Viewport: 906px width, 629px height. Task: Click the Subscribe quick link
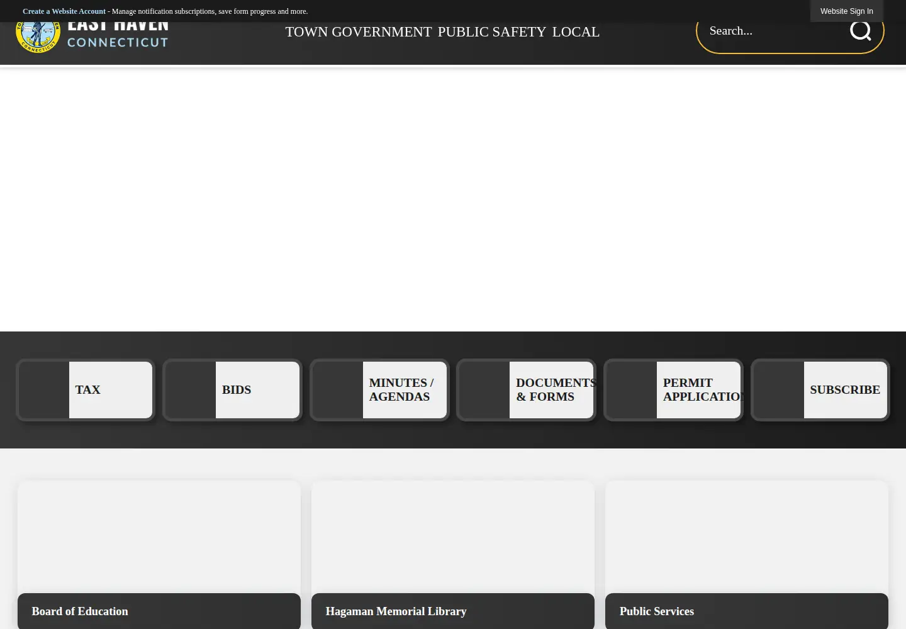coord(820,390)
